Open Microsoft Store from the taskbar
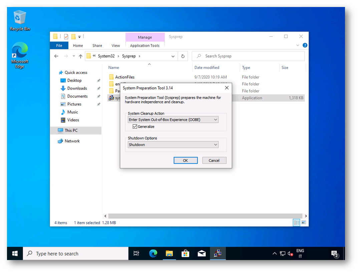The height and width of the screenshot is (274, 359). 185,254
